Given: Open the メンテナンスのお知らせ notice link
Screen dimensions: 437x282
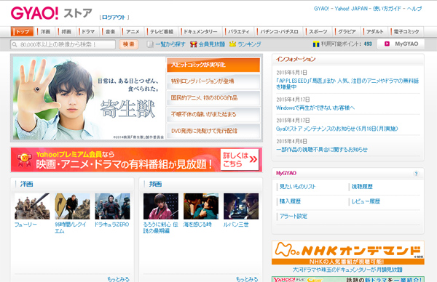Looking at the screenshot, I should 336,129.
